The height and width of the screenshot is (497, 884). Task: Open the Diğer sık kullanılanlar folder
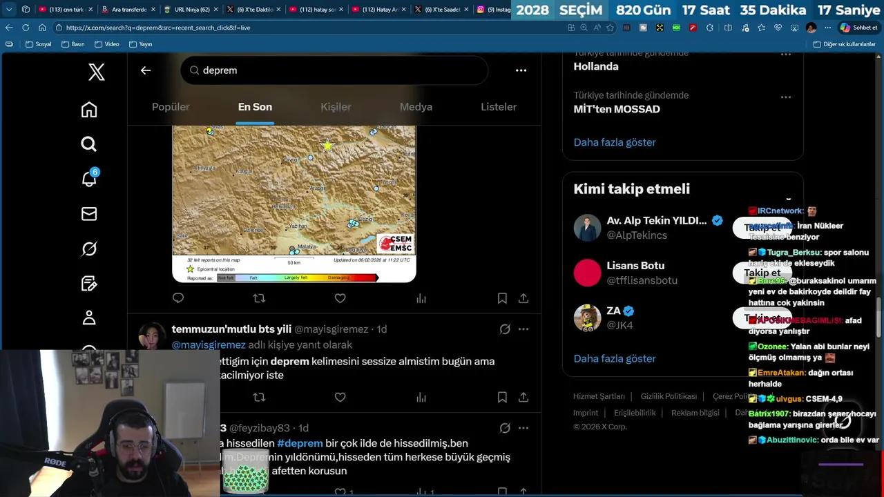[845, 44]
